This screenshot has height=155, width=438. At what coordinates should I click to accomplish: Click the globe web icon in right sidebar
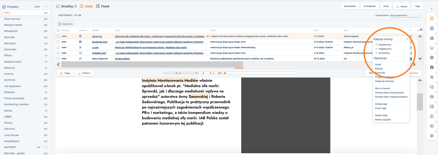tap(432, 58)
